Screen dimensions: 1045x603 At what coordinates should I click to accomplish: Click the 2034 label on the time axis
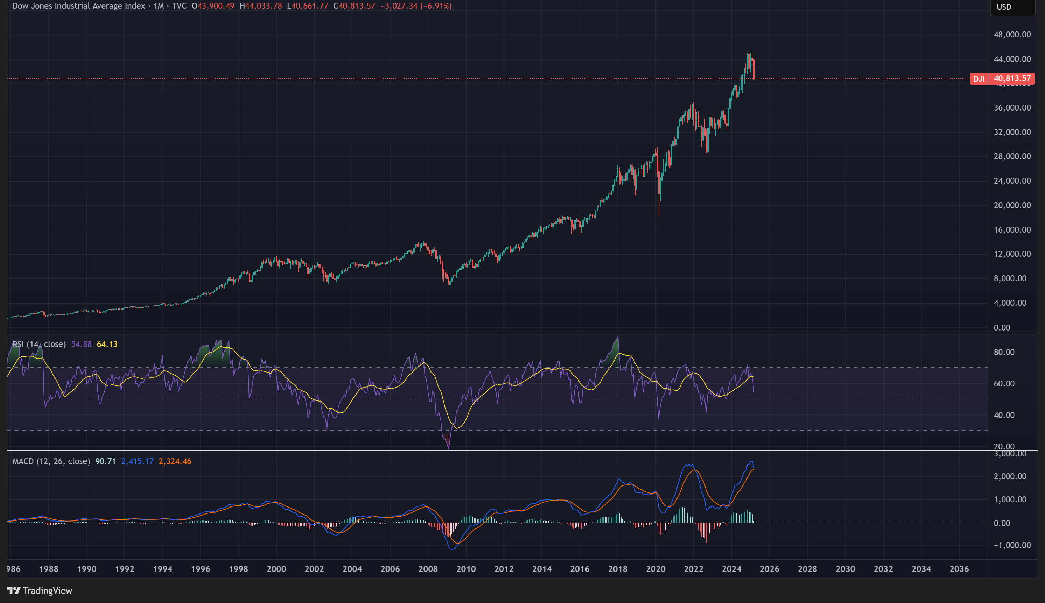tap(921, 569)
